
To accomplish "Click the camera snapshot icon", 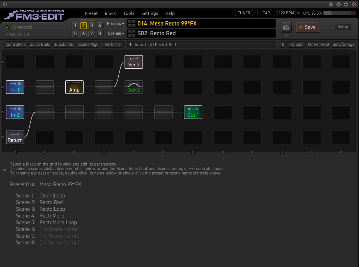I will (x=286, y=27).
